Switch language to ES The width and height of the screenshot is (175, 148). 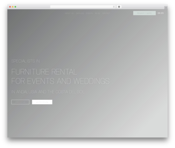tap(162, 13)
